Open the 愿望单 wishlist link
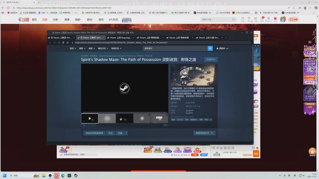Screen dimensions: 319x179 pyautogui.click(x=223, y=48)
